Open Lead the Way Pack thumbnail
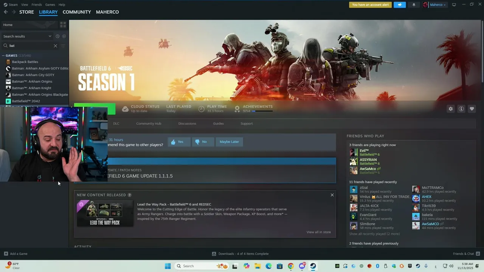Viewport: 484px width, 272px height. coord(105,213)
